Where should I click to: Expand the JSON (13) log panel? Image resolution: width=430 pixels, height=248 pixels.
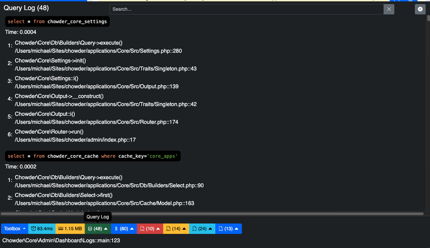pos(236,228)
